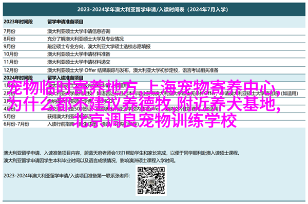The width and height of the screenshot is (308, 204).
Task: Click the Offer 结果跟踪与发布 entry text
Action: point(107,70)
